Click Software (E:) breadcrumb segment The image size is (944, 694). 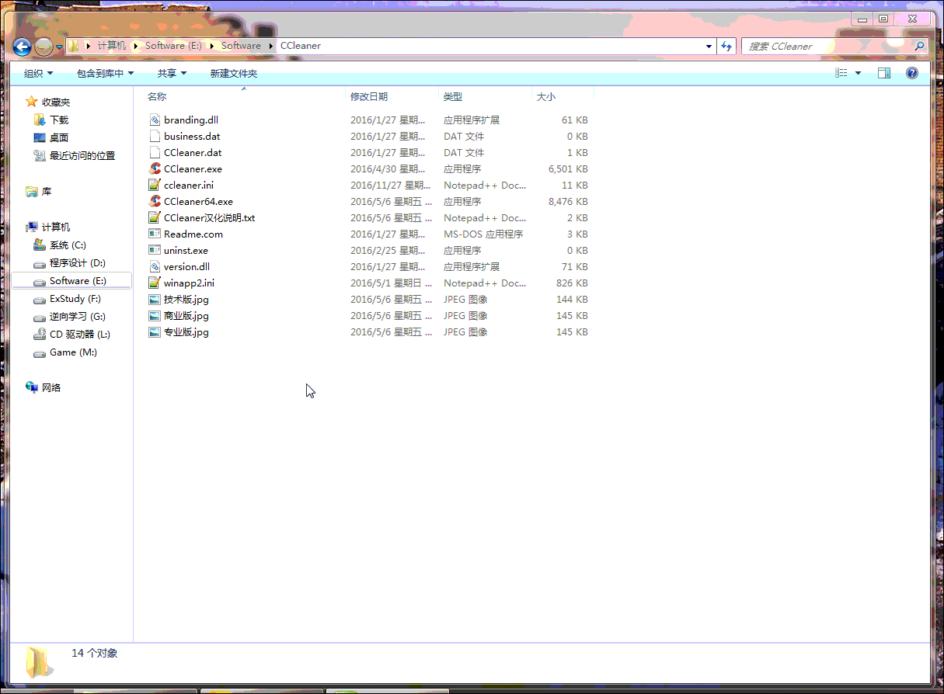click(173, 46)
